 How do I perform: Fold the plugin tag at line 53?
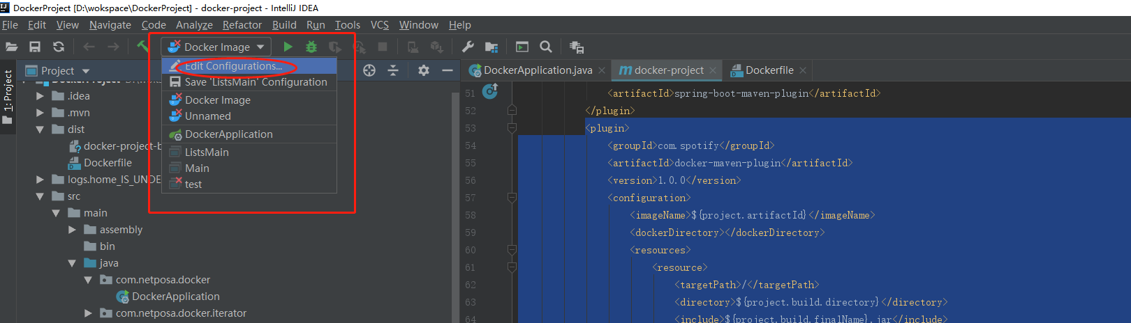click(x=512, y=128)
